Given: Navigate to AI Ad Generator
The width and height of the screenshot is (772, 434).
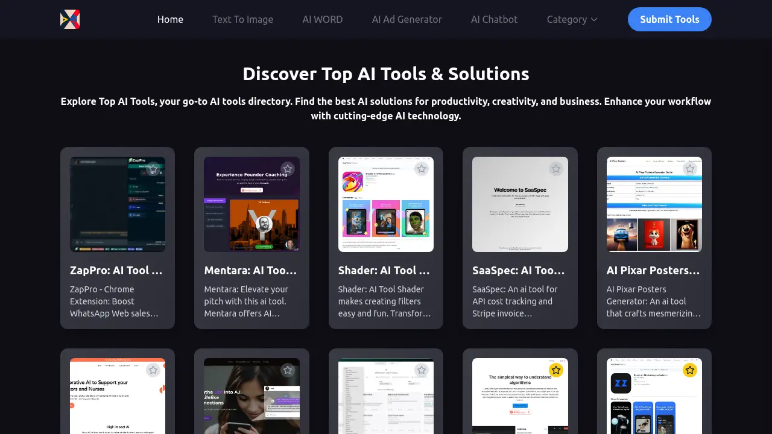Looking at the screenshot, I should pos(407,19).
